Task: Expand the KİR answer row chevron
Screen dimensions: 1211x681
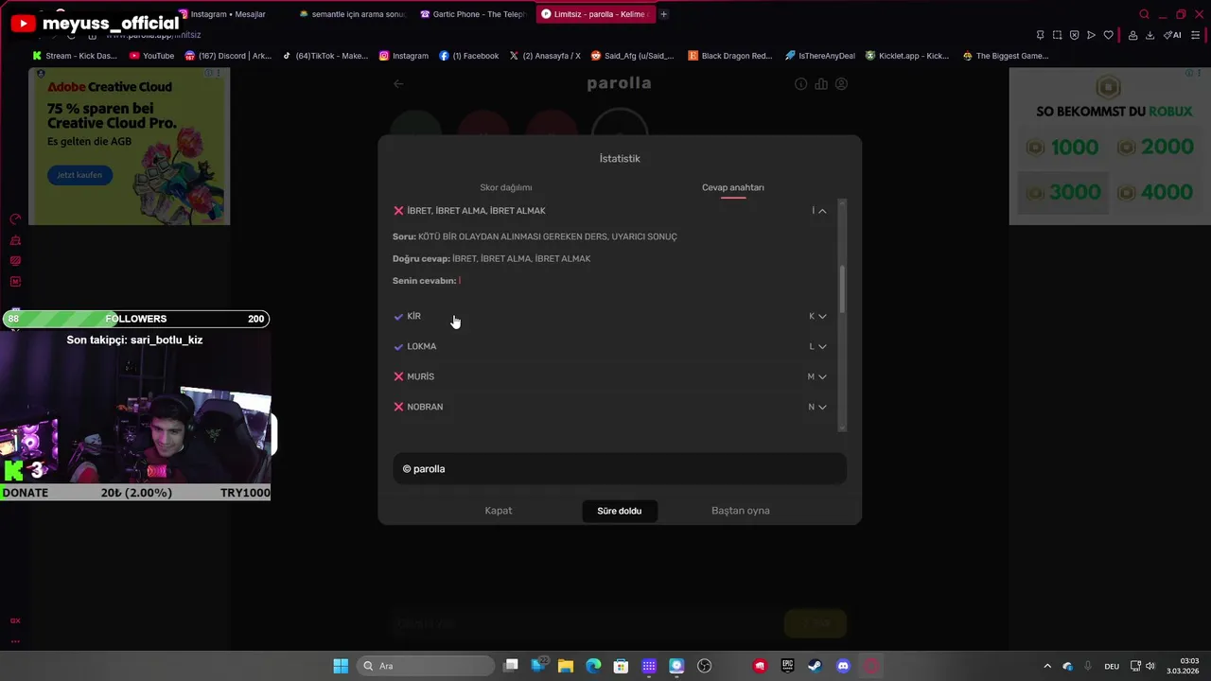Action: click(x=822, y=317)
